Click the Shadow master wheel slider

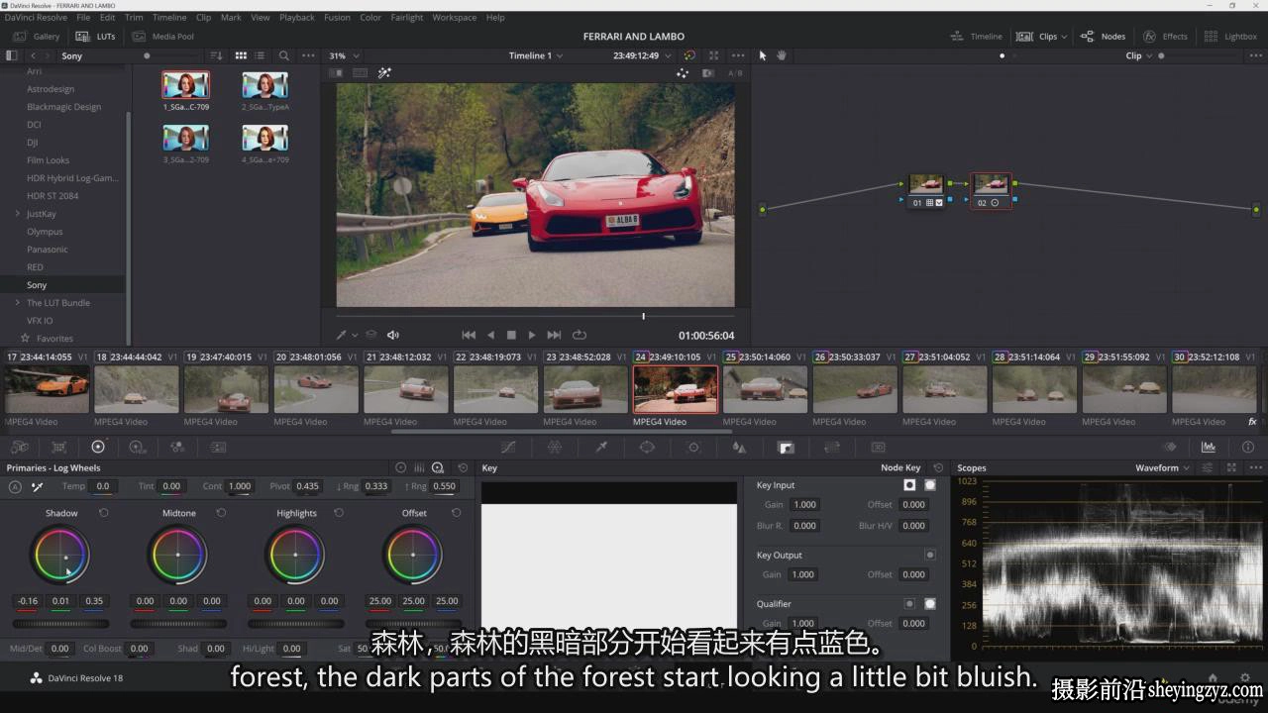[x=60, y=624]
